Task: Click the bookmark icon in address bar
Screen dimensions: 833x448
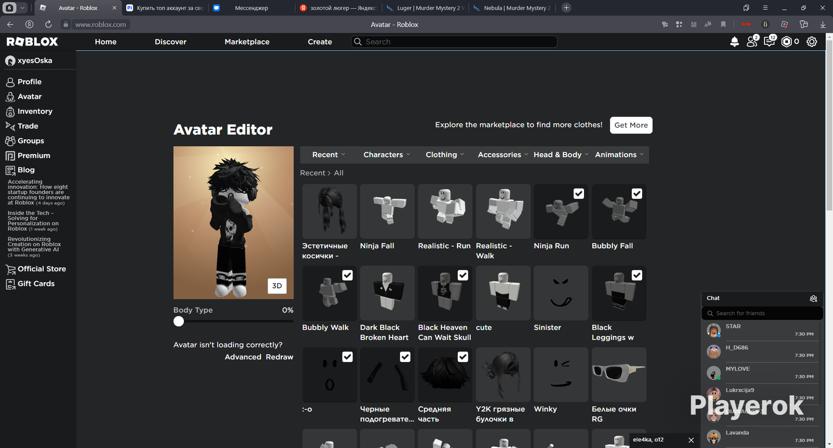Action: [x=723, y=24]
